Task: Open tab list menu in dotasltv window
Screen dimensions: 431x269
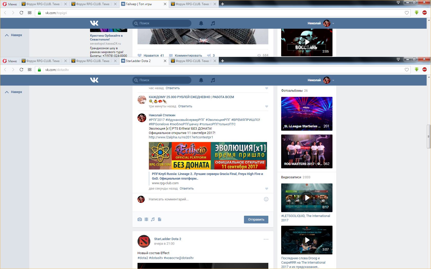Action: (x=398, y=59)
